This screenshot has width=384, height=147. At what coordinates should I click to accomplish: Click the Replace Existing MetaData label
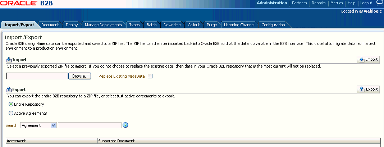click(x=122, y=76)
